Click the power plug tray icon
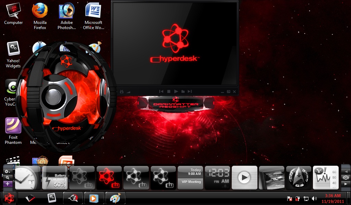351x205 pixels. pos(298,199)
